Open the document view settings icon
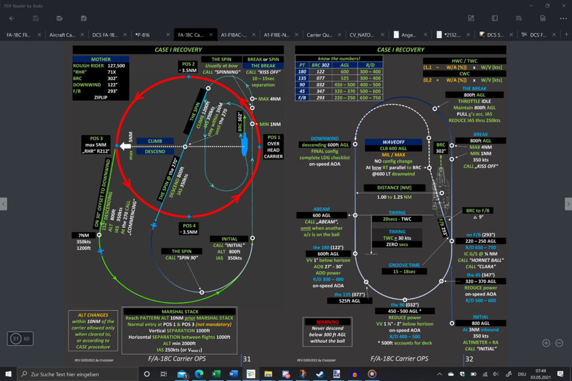572x381 pixels. [542, 18]
